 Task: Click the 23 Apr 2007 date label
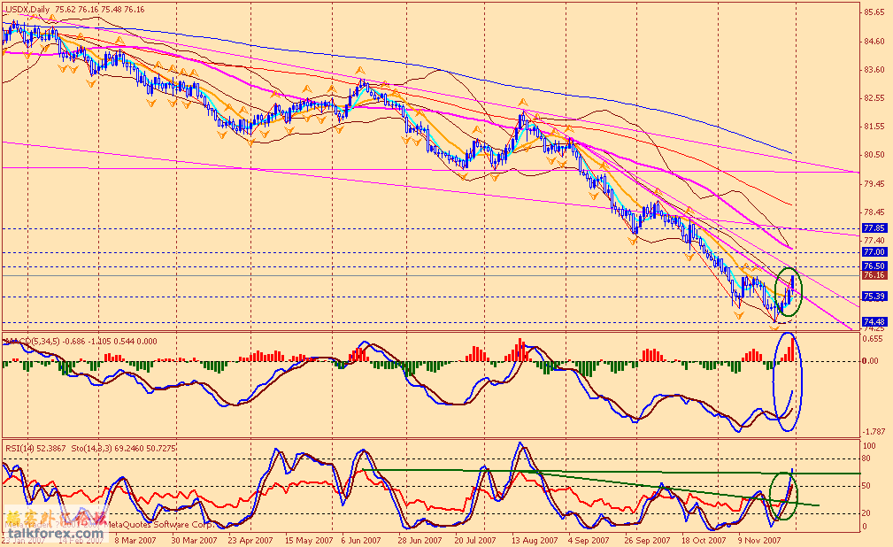point(250,540)
